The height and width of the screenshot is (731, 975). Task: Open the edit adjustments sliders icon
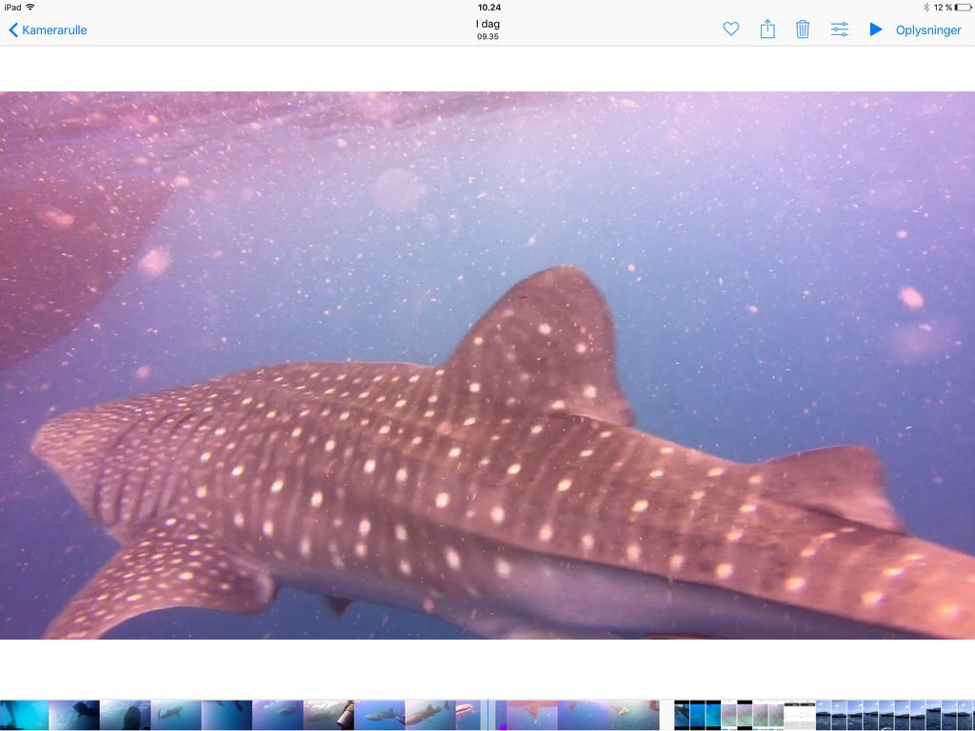840,30
